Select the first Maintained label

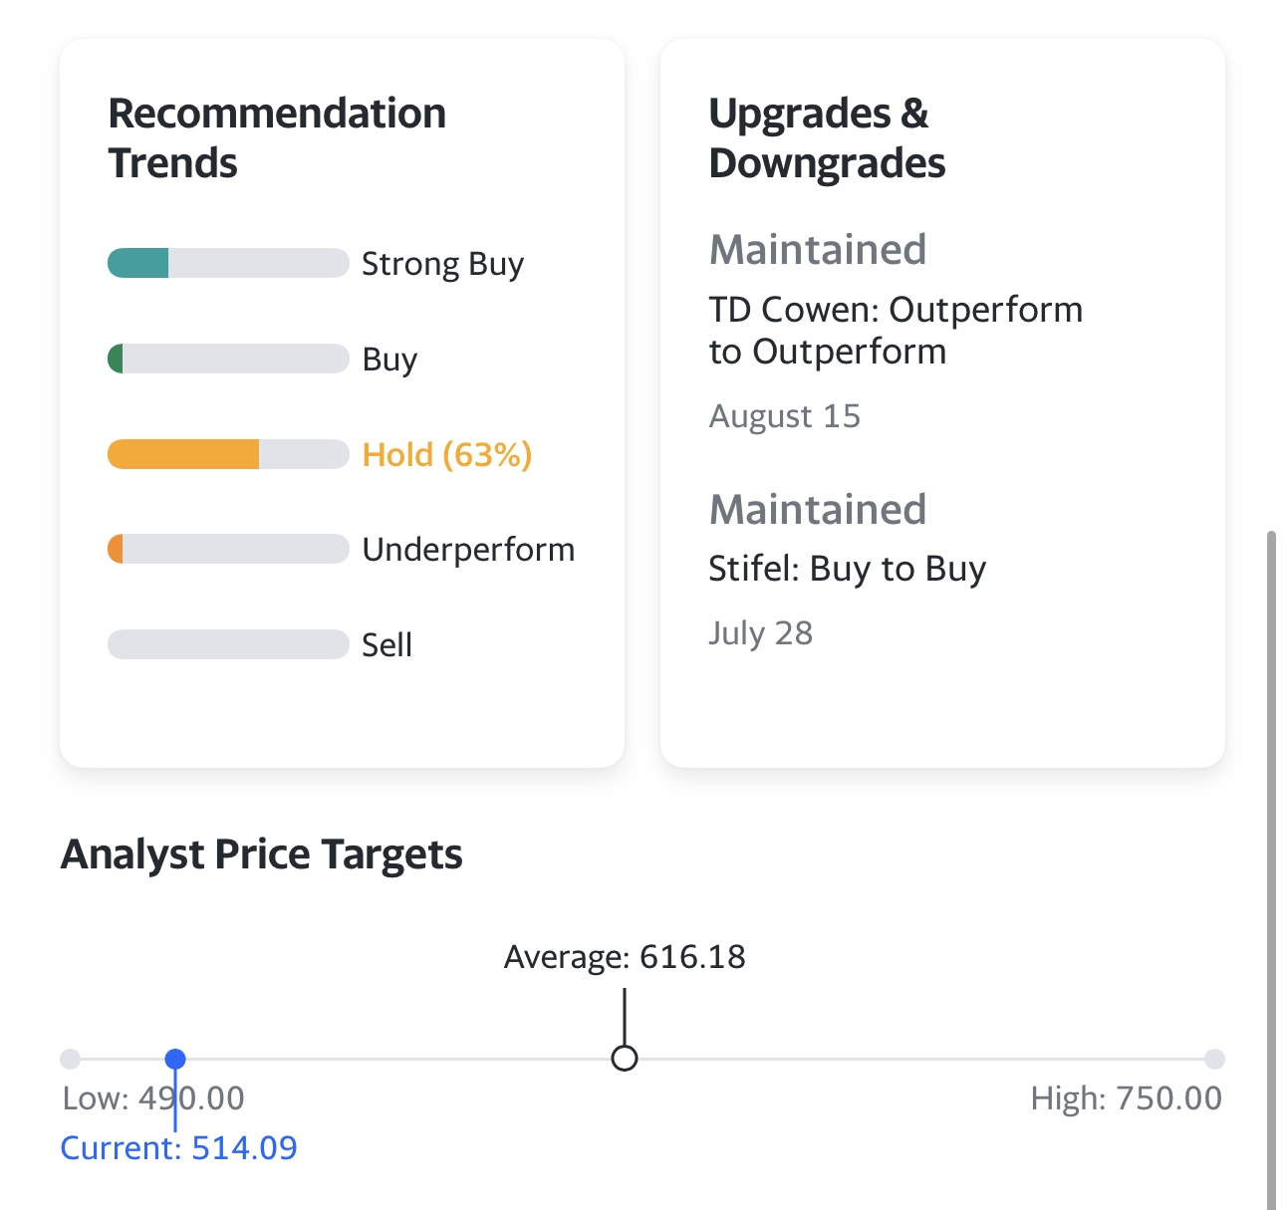tap(818, 249)
